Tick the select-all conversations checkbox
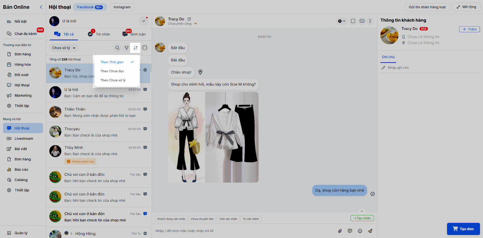 145,48
